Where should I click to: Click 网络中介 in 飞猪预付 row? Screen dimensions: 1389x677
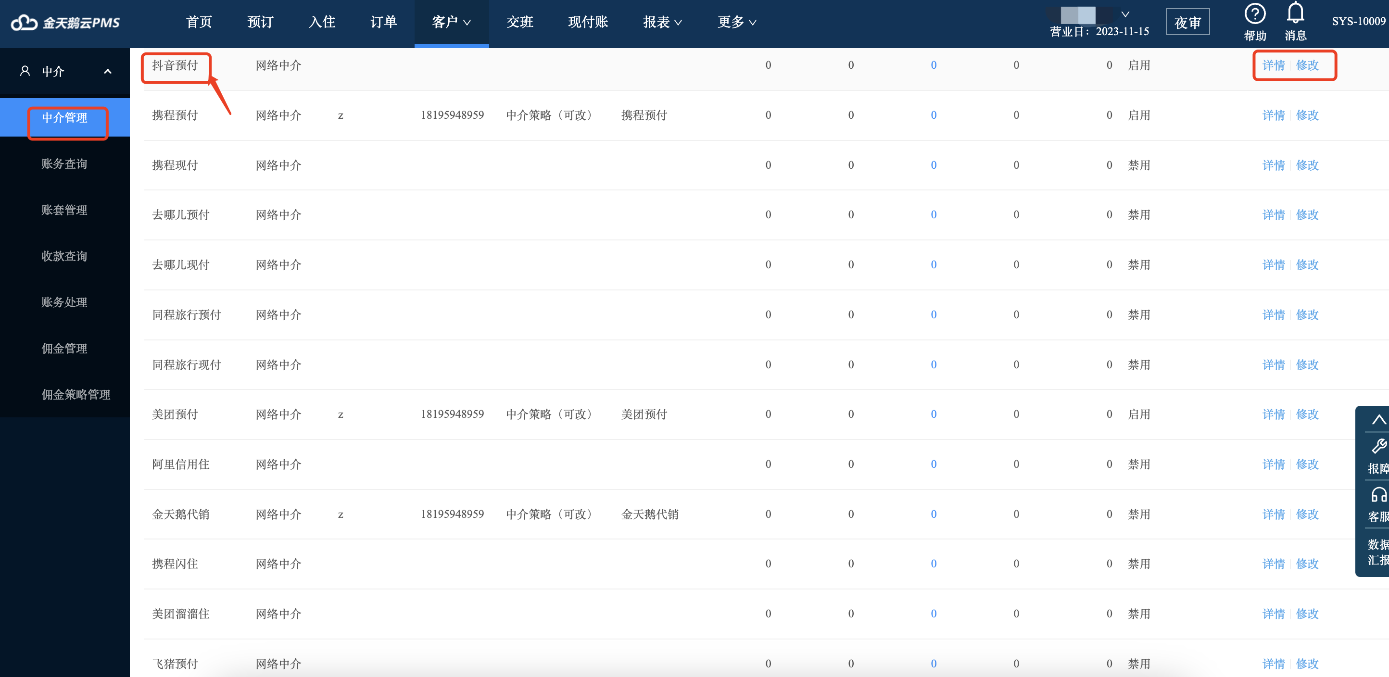click(278, 664)
